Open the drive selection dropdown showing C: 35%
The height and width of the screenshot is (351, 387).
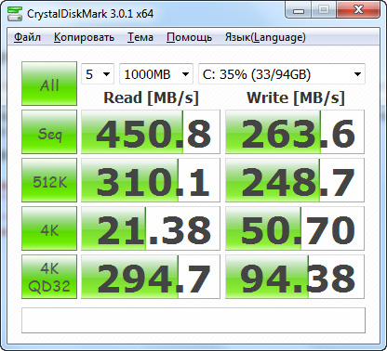click(282, 74)
